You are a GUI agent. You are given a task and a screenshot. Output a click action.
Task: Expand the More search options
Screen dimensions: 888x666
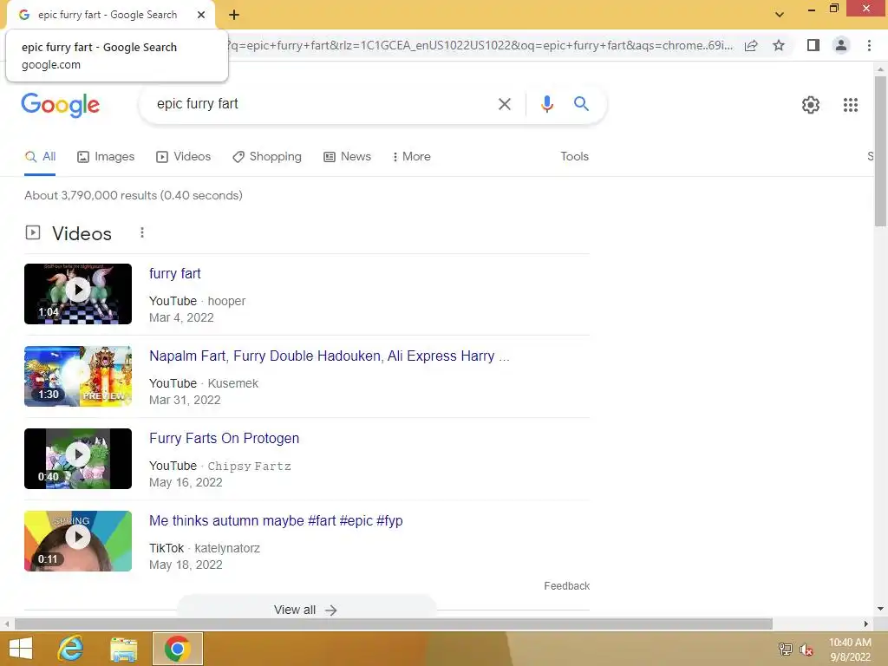click(x=411, y=157)
